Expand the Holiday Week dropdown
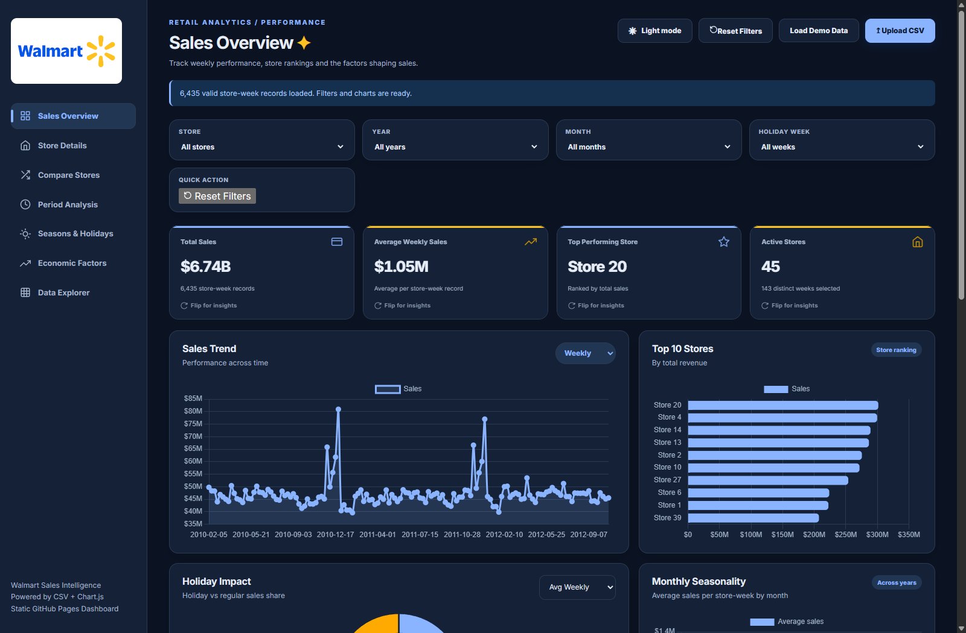 click(x=842, y=146)
